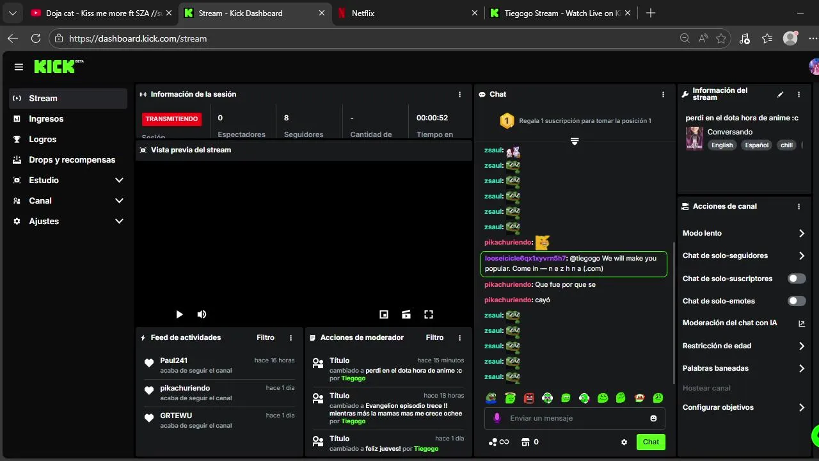Go to Ingresos in sidebar
The height and width of the screenshot is (461, 819).
coord(68,118)
